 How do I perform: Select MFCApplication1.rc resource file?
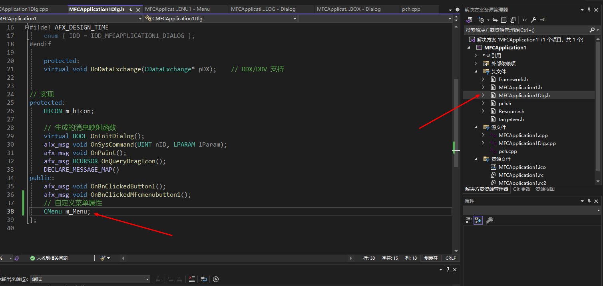tap(521, 175)
